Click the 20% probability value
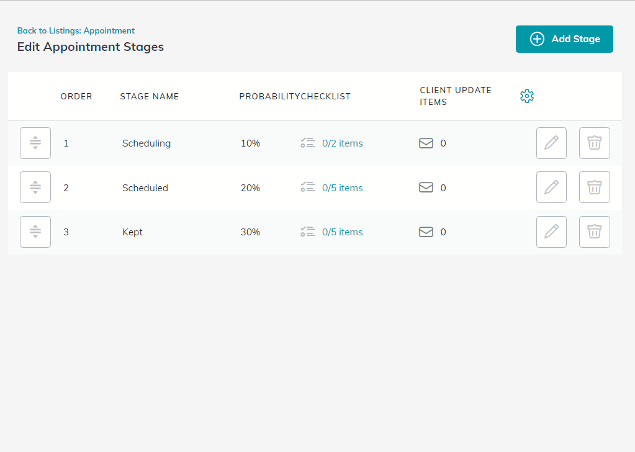Screen dimensions: 635x452 tap(250, 188)
